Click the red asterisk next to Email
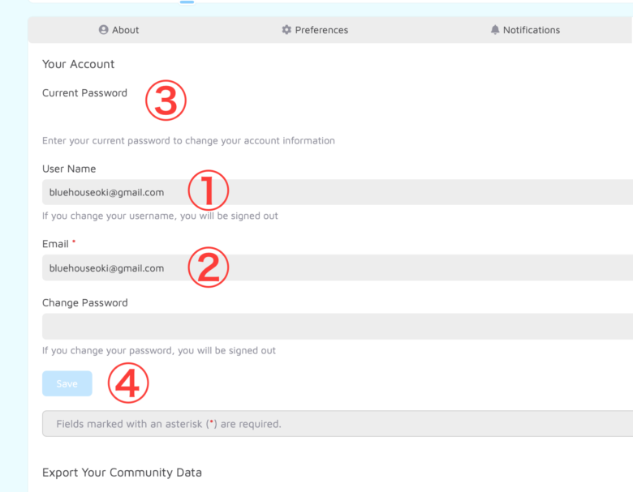Screen dimensions: 633x492 (x=74, y=242)
